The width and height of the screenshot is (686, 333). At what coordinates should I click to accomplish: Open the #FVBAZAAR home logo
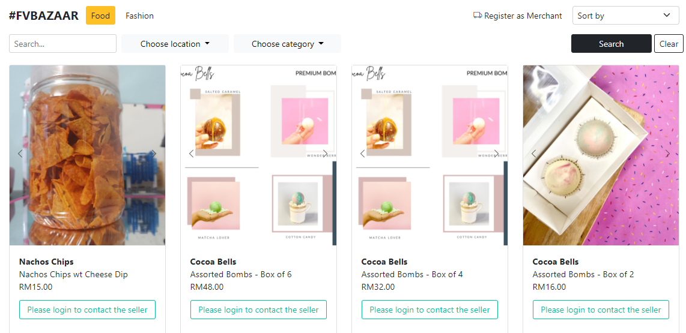click(x=44, y=16)
